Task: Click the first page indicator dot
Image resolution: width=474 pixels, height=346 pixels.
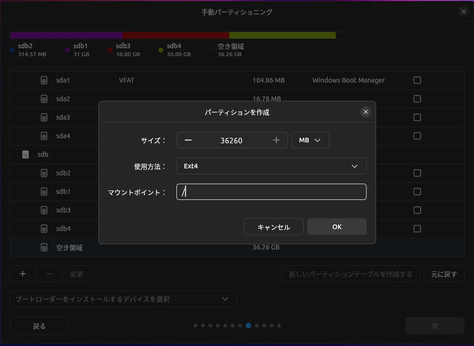Action: (195, 326)
